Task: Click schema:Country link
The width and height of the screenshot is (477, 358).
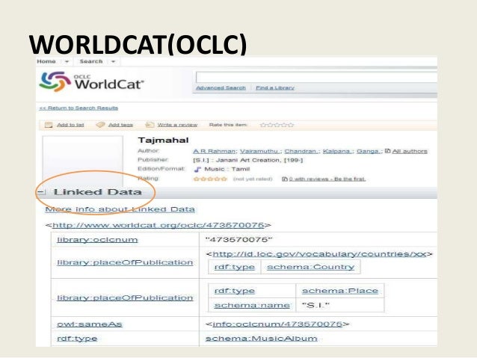Action: click(310, 267)
